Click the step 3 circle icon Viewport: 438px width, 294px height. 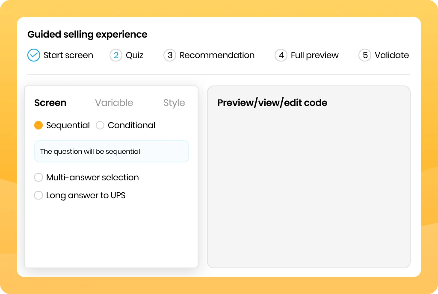click(x=170, y=55)
